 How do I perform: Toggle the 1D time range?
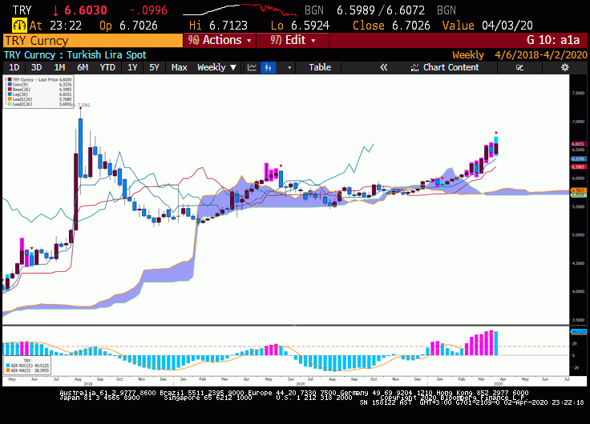coord(14,67)
